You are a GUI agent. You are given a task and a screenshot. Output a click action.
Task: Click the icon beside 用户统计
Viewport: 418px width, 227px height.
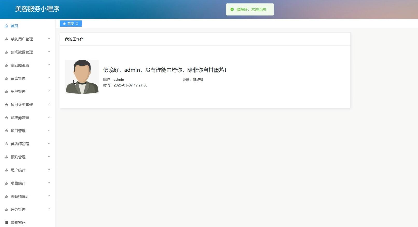(6, 170)
